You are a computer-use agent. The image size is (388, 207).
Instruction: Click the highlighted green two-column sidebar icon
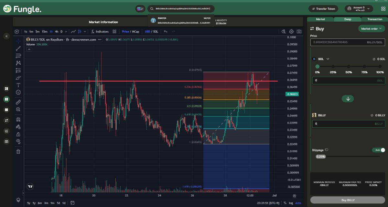point(6,99)
